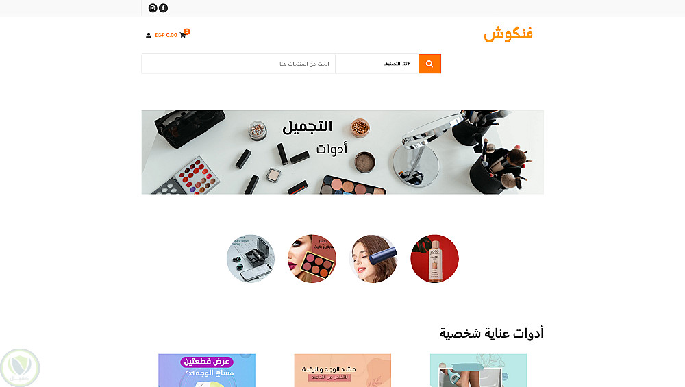Select the hair straightener category circle
This screenshot has width=685, height=387.
[x=373, y=259]
